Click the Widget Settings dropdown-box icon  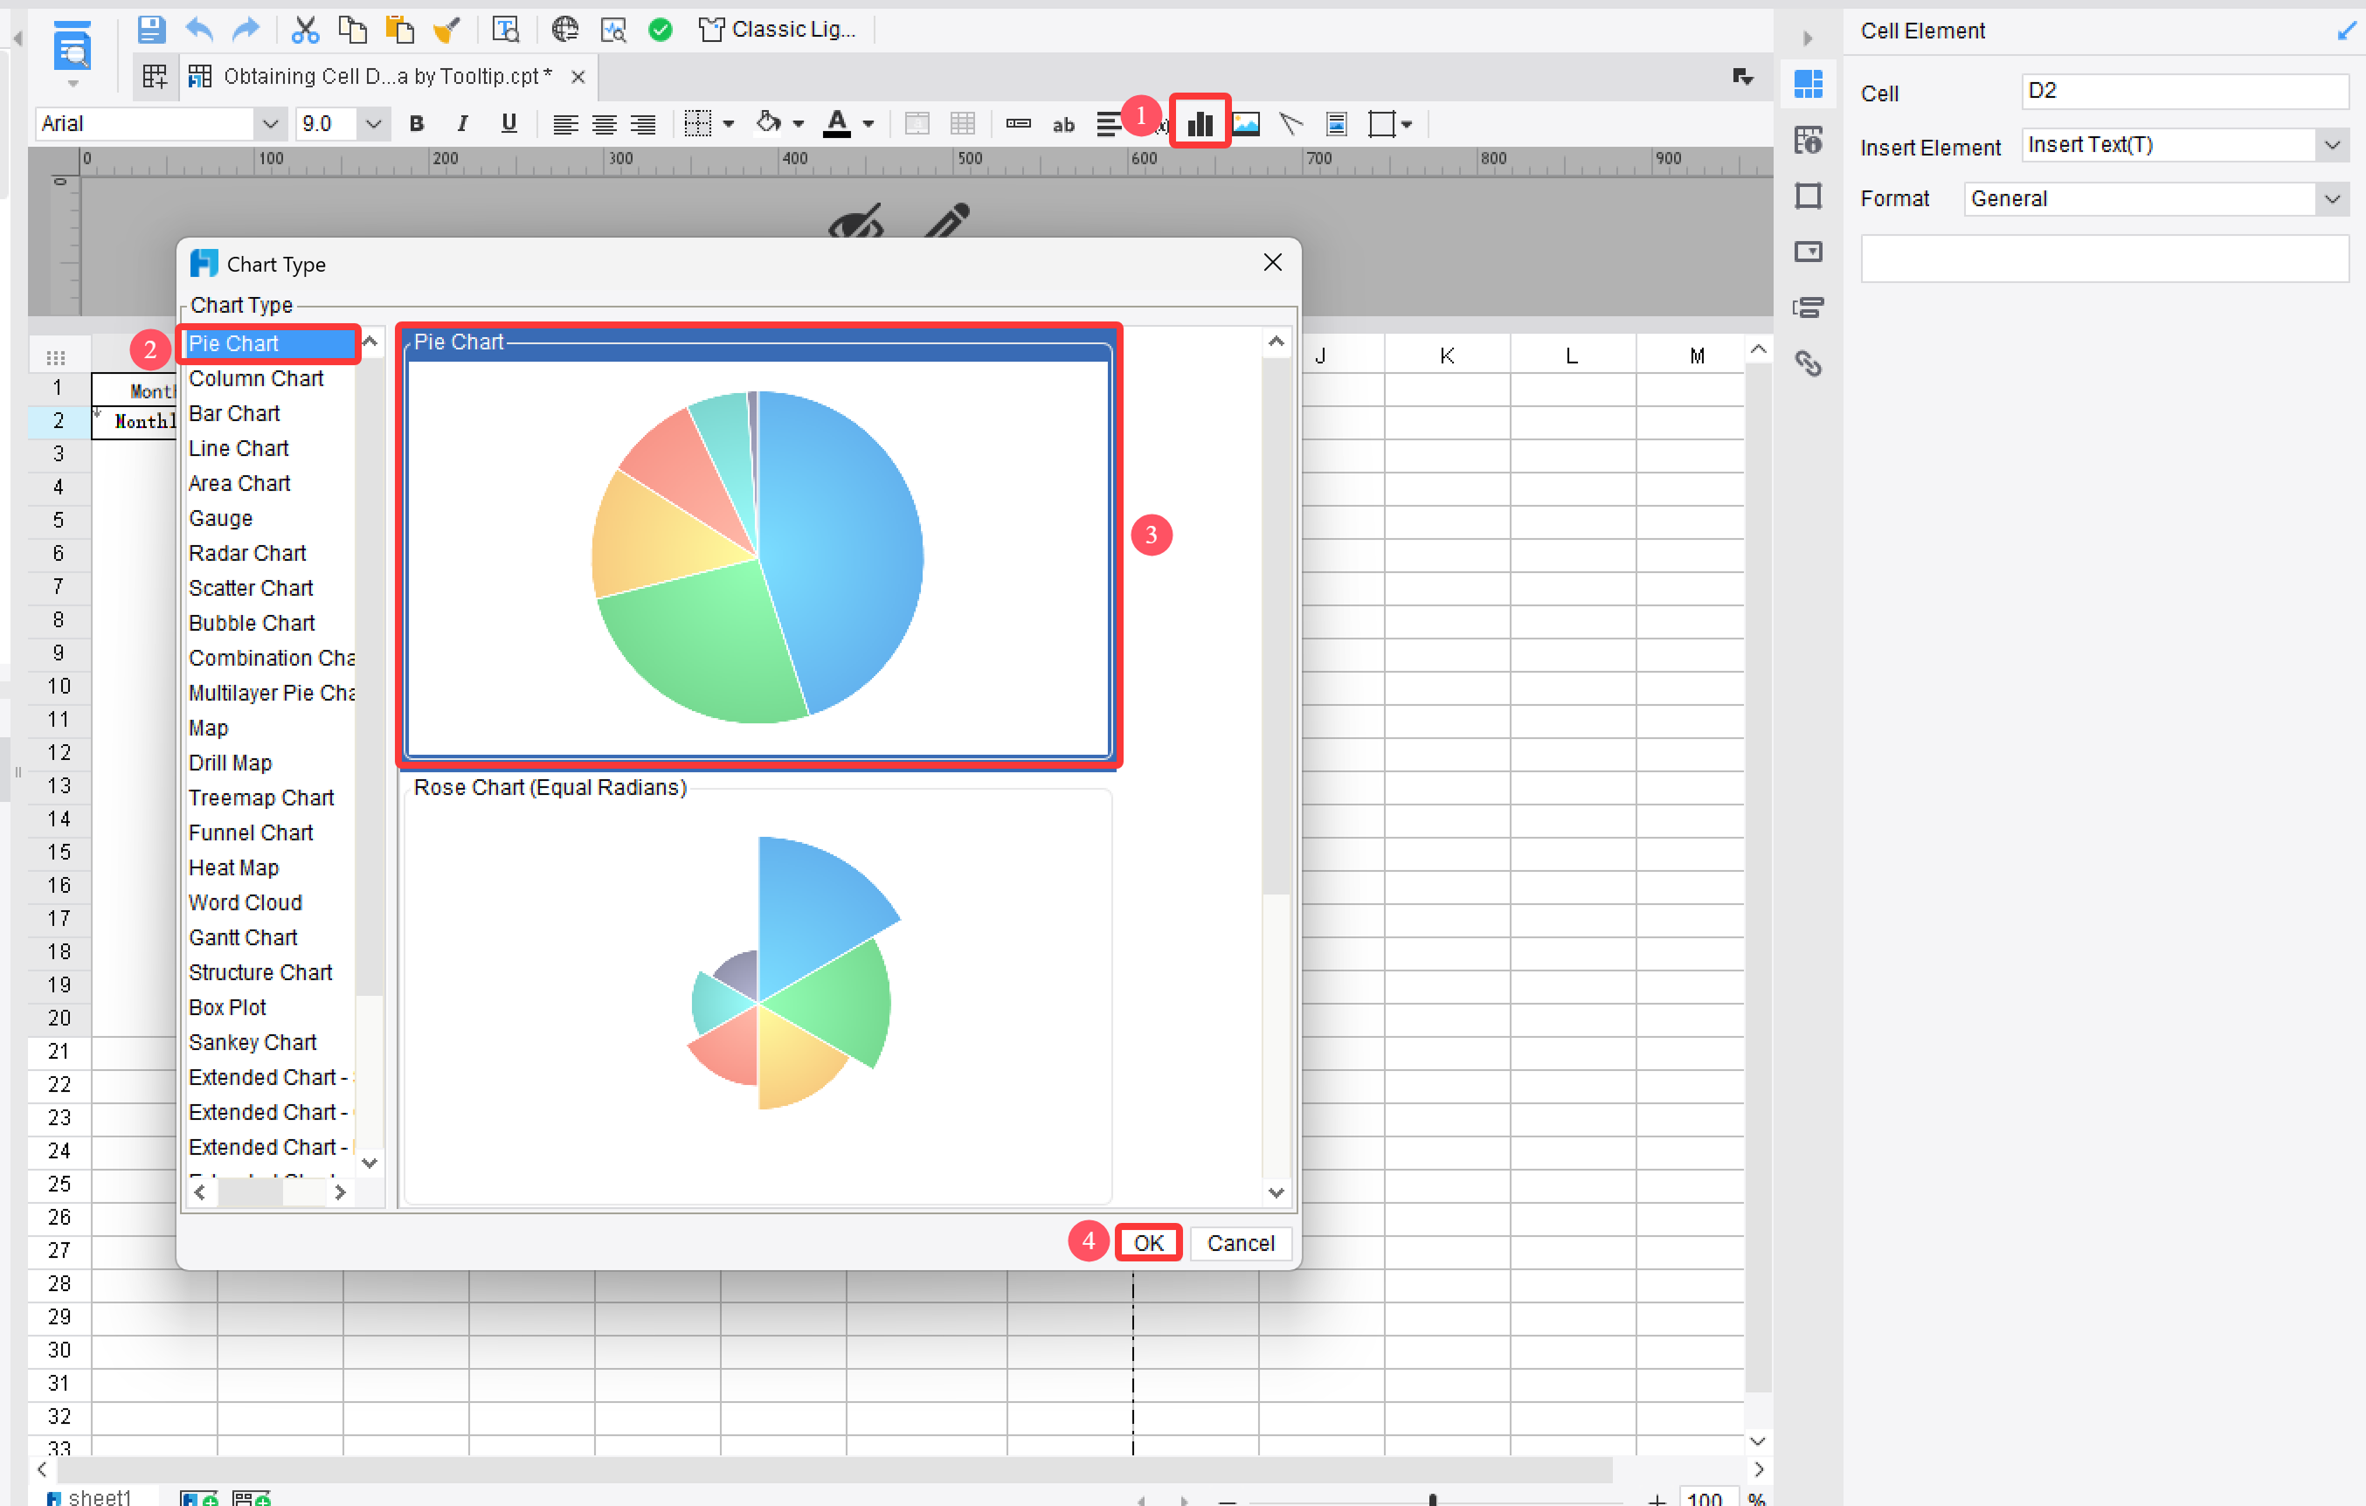click(1808, 252)
